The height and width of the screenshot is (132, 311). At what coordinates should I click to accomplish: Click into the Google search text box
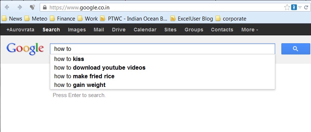[x=163, y=49]
